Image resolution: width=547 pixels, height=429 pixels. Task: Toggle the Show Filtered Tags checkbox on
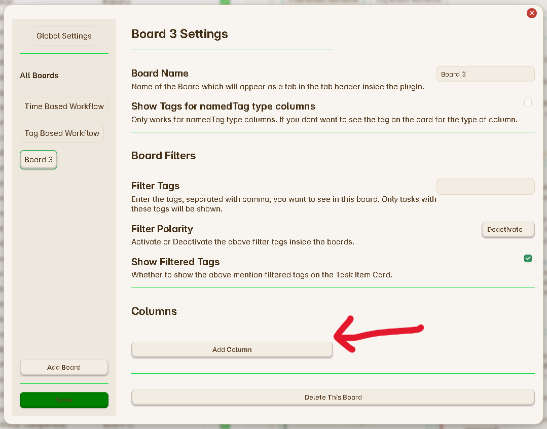click(528, 258)
